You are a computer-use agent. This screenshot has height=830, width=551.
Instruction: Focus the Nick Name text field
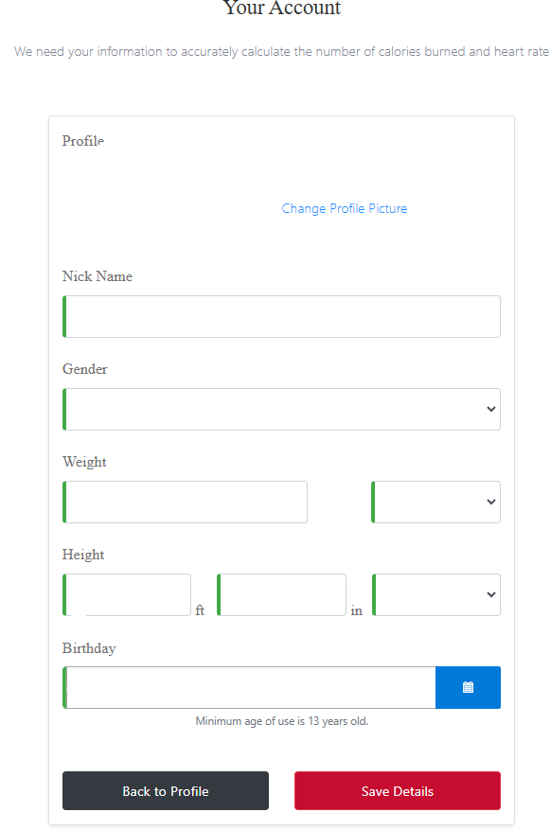(281, 316)
